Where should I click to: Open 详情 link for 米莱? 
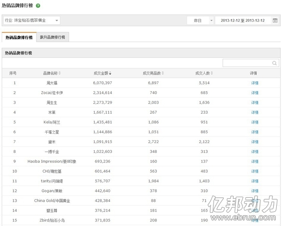pos(255,112)
